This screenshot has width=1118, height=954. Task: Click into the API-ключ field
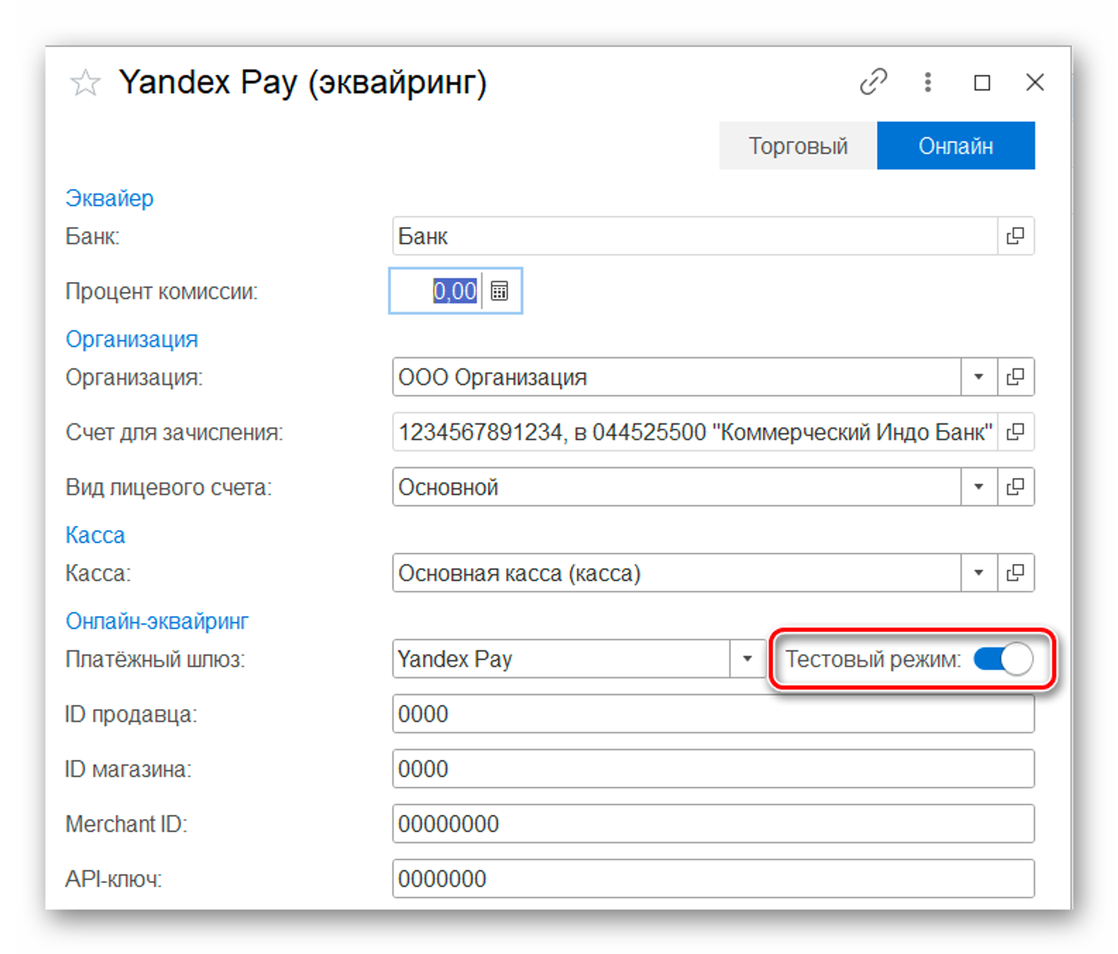[x=712, y=879]
